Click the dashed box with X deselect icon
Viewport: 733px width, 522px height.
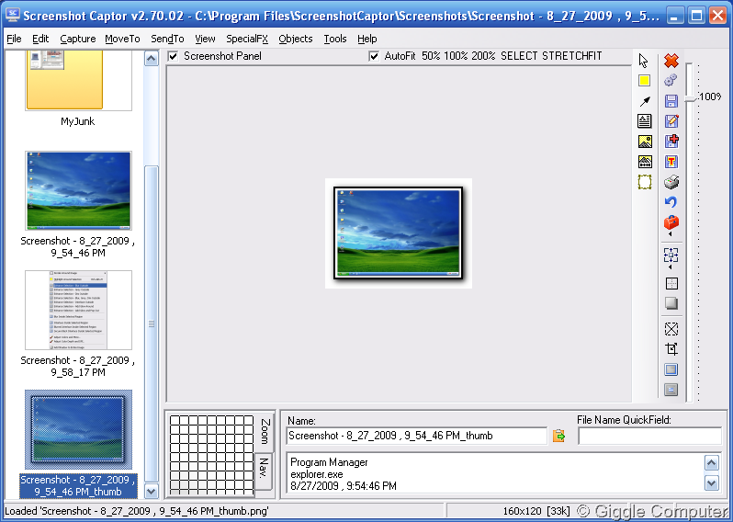(671, 329)
